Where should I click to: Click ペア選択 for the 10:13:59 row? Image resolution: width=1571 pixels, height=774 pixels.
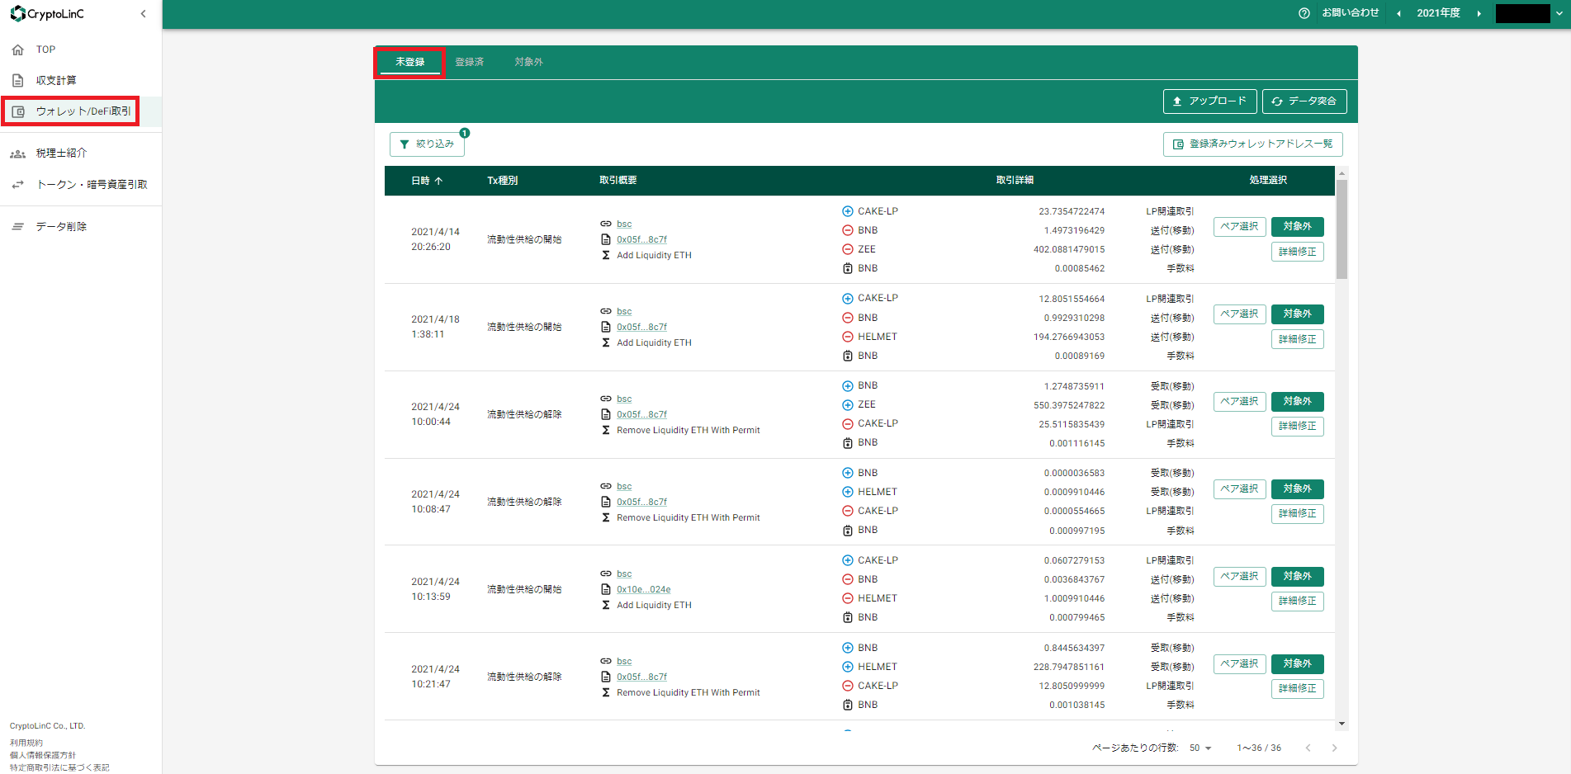tap(1239, 577)
